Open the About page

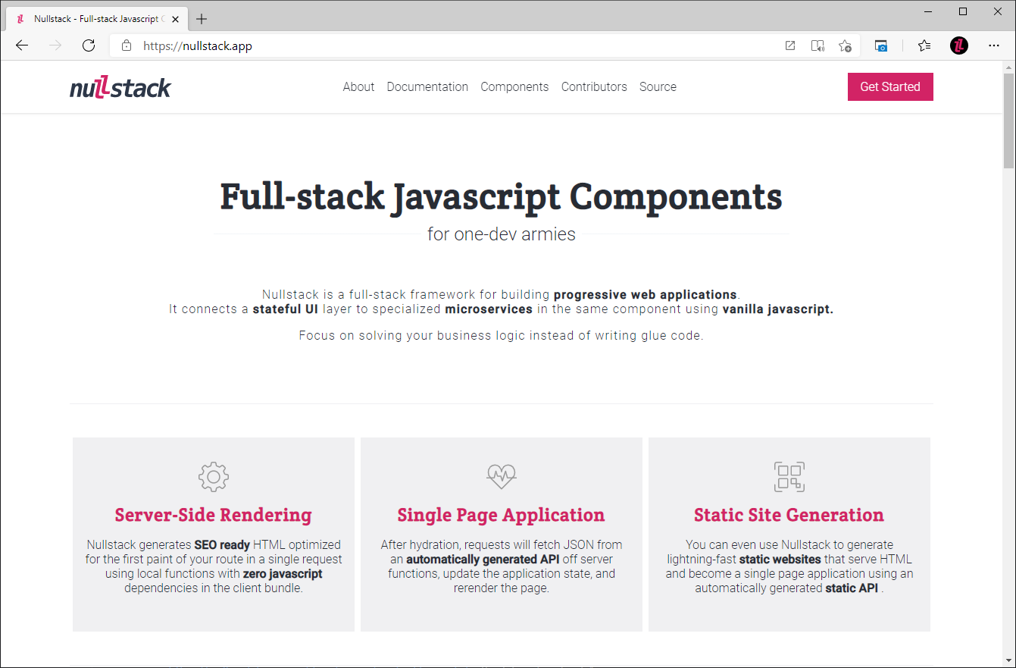358,86
